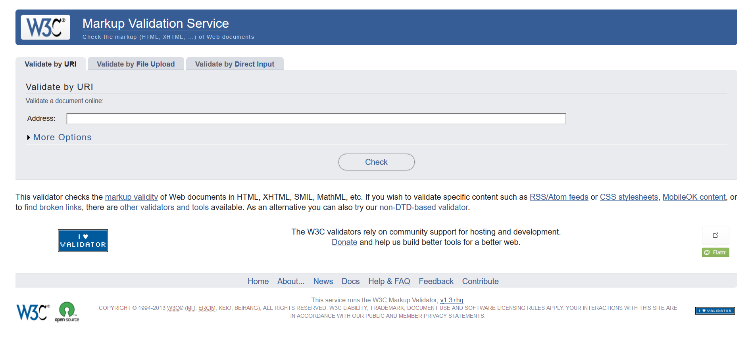Click the green Flattr button
750x355 pixels.
point(715,252)
